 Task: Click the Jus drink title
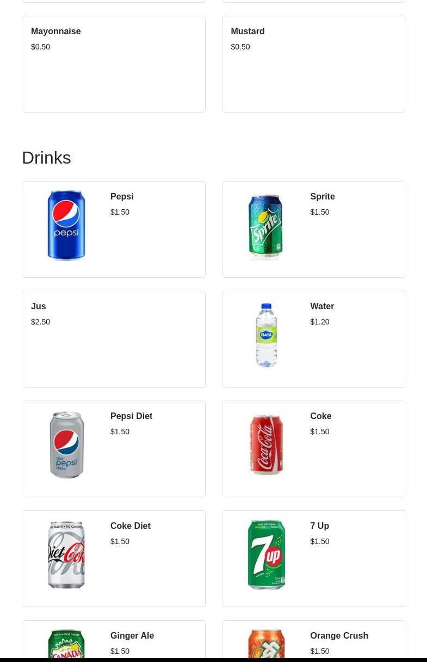coord(39,307)
